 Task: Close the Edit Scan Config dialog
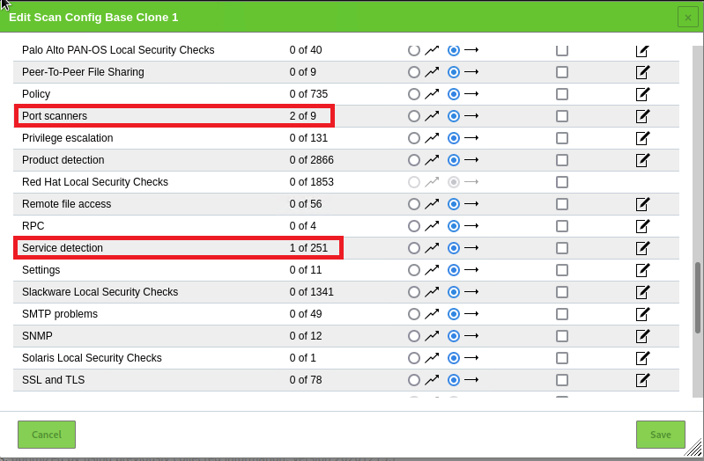click(687, 17)
